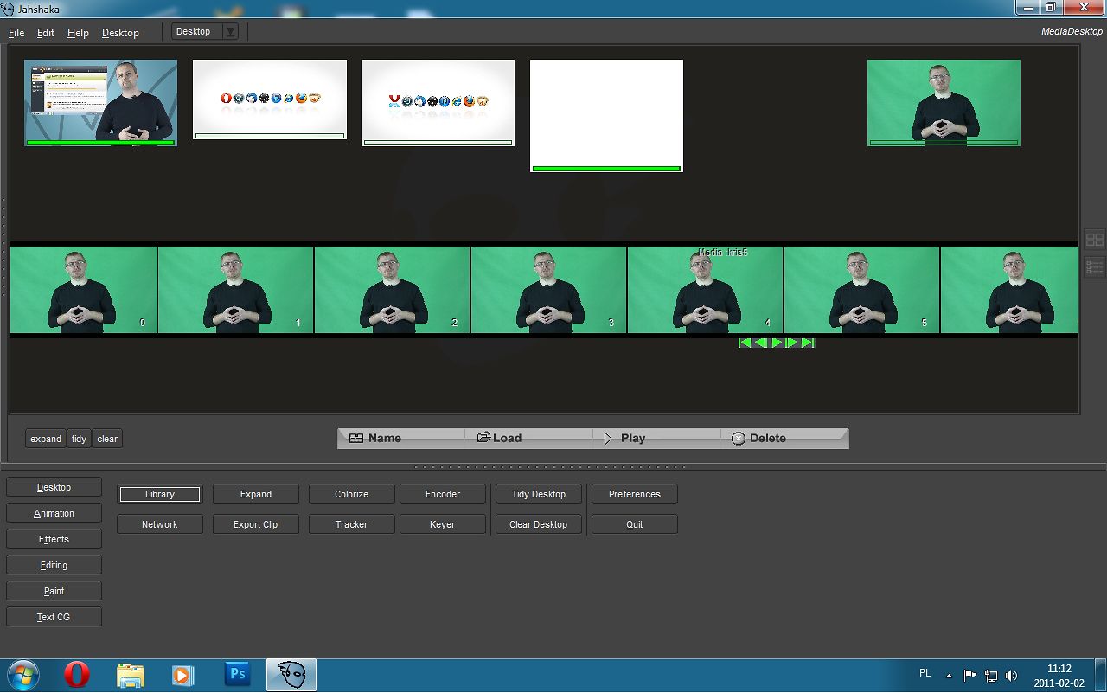Click the taskbar clock showing 11:12
1107x693 pixels.
(x=1059, y=676)
